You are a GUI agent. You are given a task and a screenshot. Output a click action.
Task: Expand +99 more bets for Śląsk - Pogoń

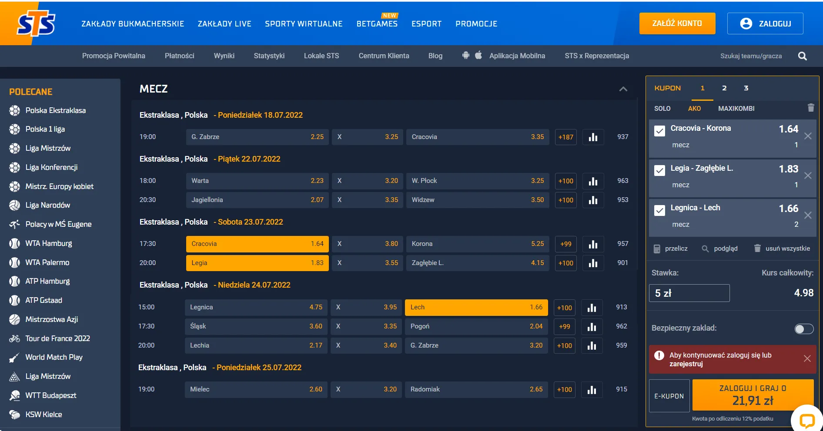pos(564,327)
